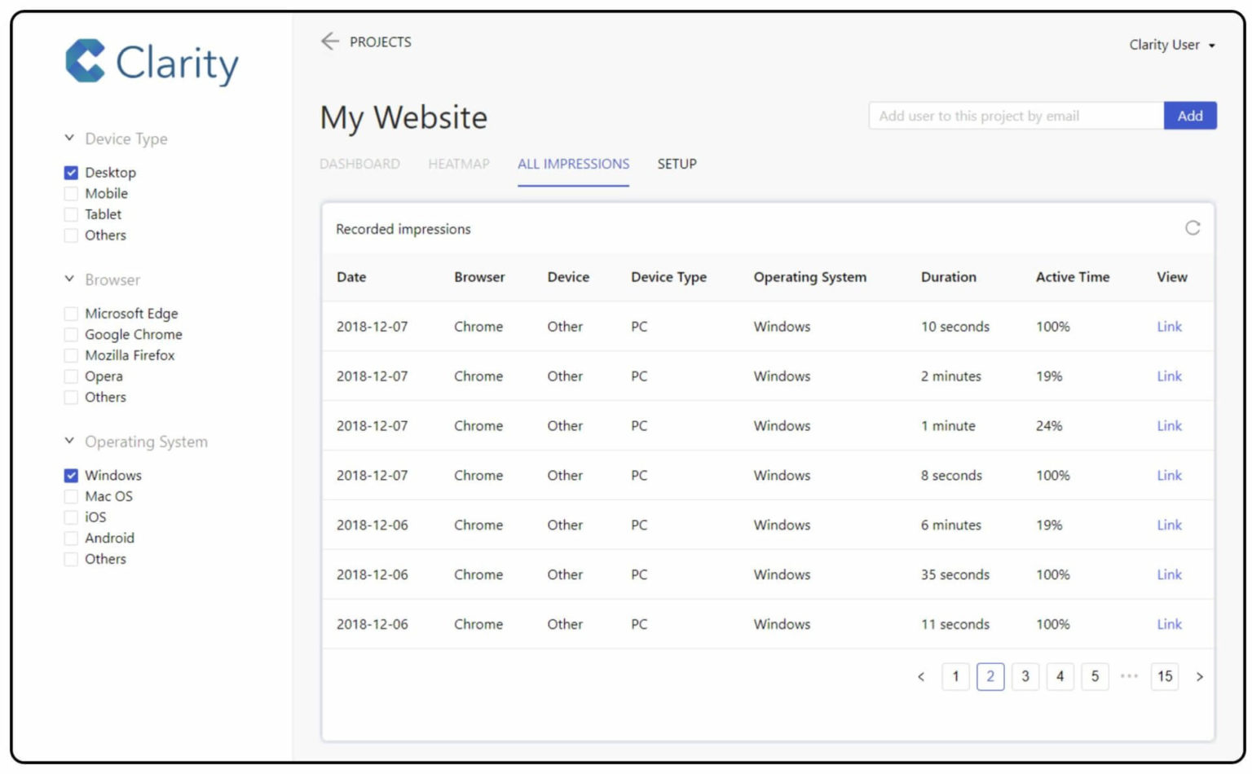Refresh the recorded impressions table

pyautogui.click(x=1193, y=229)
